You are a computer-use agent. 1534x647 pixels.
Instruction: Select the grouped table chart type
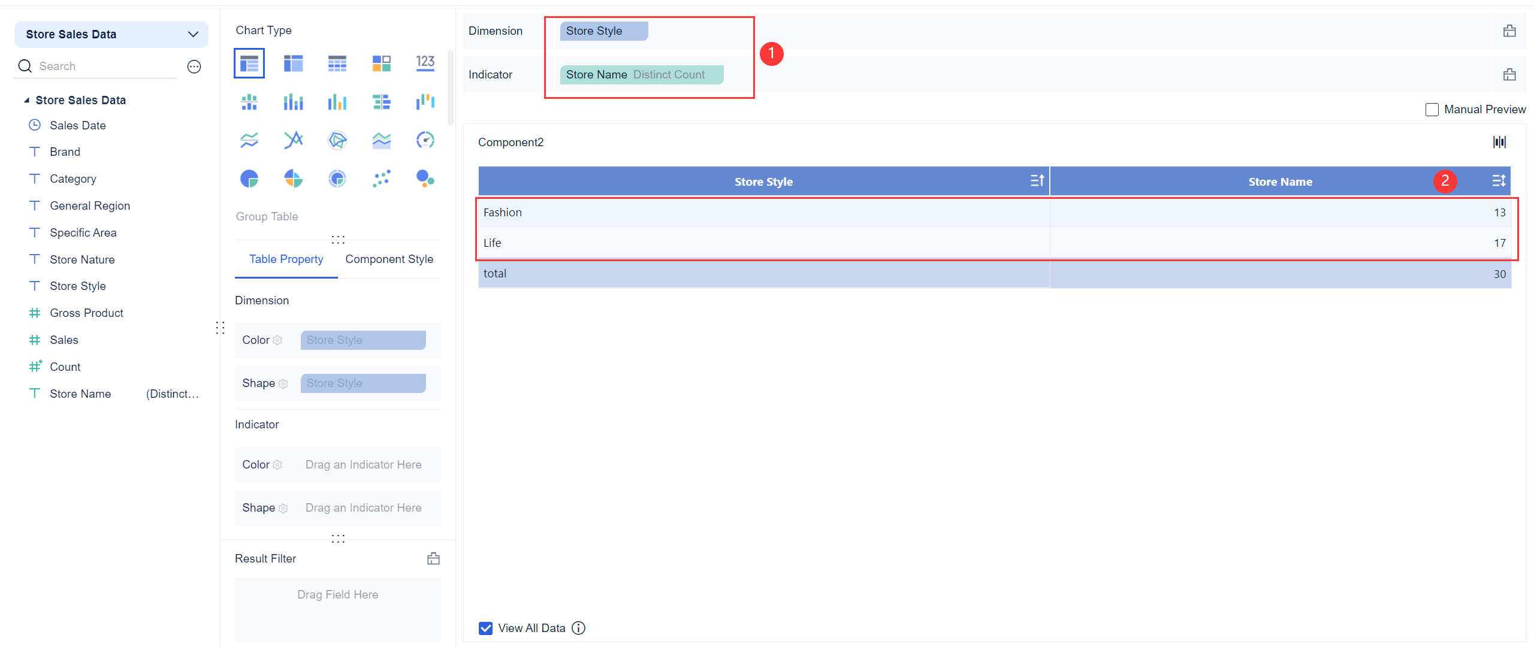[249, 63]
